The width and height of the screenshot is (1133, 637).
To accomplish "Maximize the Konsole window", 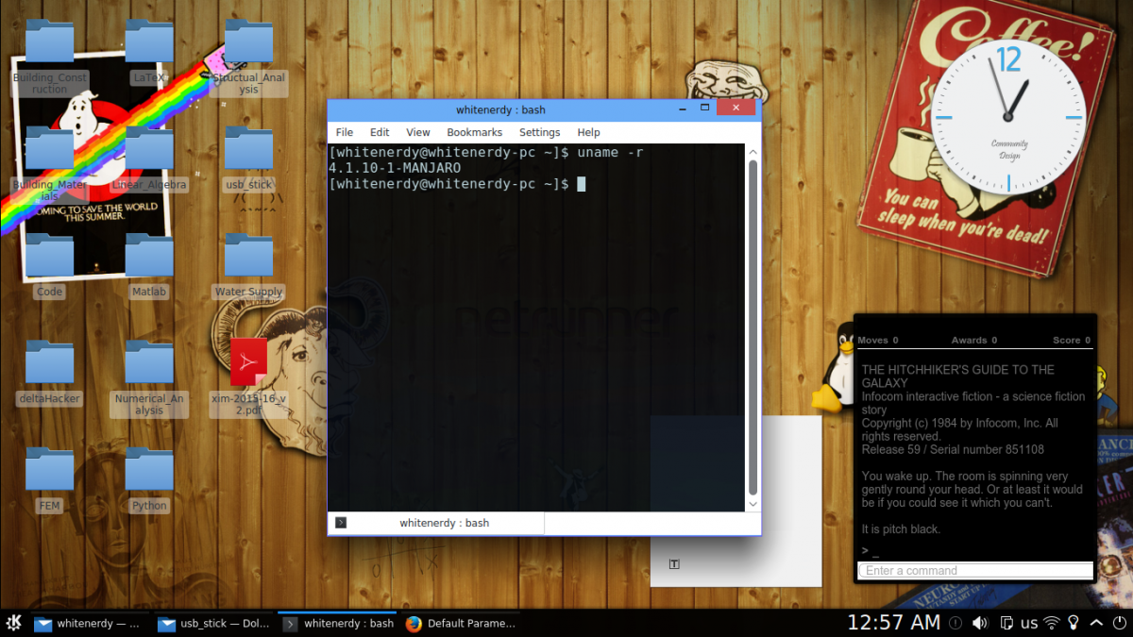I will point(704,109).
